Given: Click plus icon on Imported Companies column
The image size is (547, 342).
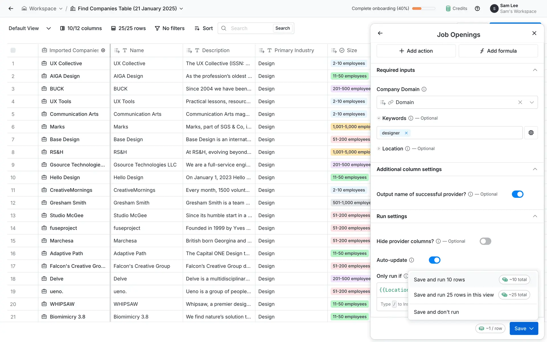Looking at the screenshot, I should [103, 50].
